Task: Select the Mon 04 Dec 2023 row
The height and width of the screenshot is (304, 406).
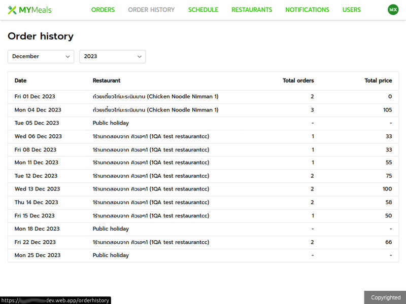Action: pos(203,110)
